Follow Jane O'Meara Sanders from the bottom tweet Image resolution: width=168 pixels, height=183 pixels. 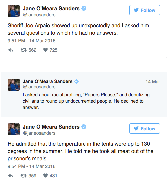(145, 128)
